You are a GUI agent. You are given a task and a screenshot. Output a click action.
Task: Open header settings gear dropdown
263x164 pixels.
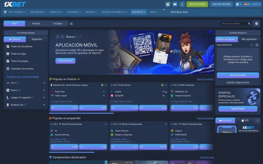pos(239,4)
